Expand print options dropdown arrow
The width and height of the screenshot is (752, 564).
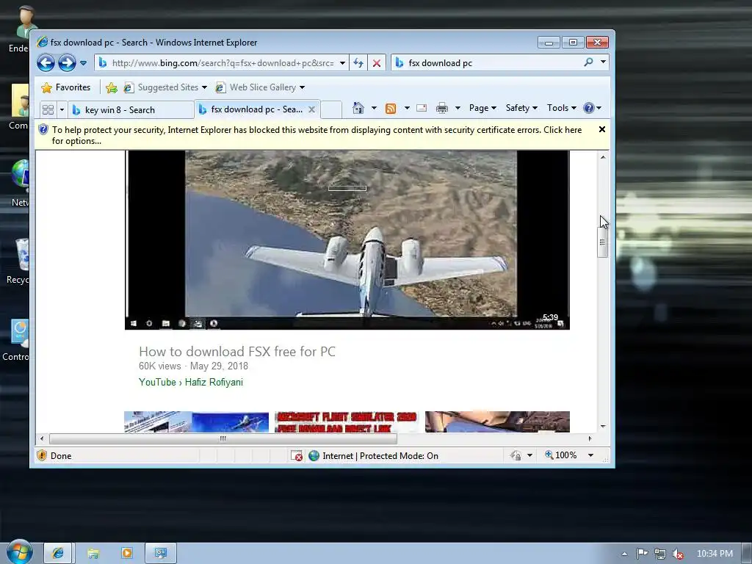click(x=458, y=108)
